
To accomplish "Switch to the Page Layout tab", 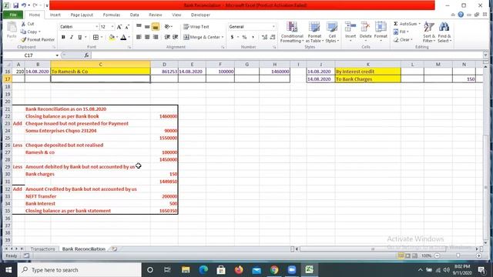I will point(82,15).
